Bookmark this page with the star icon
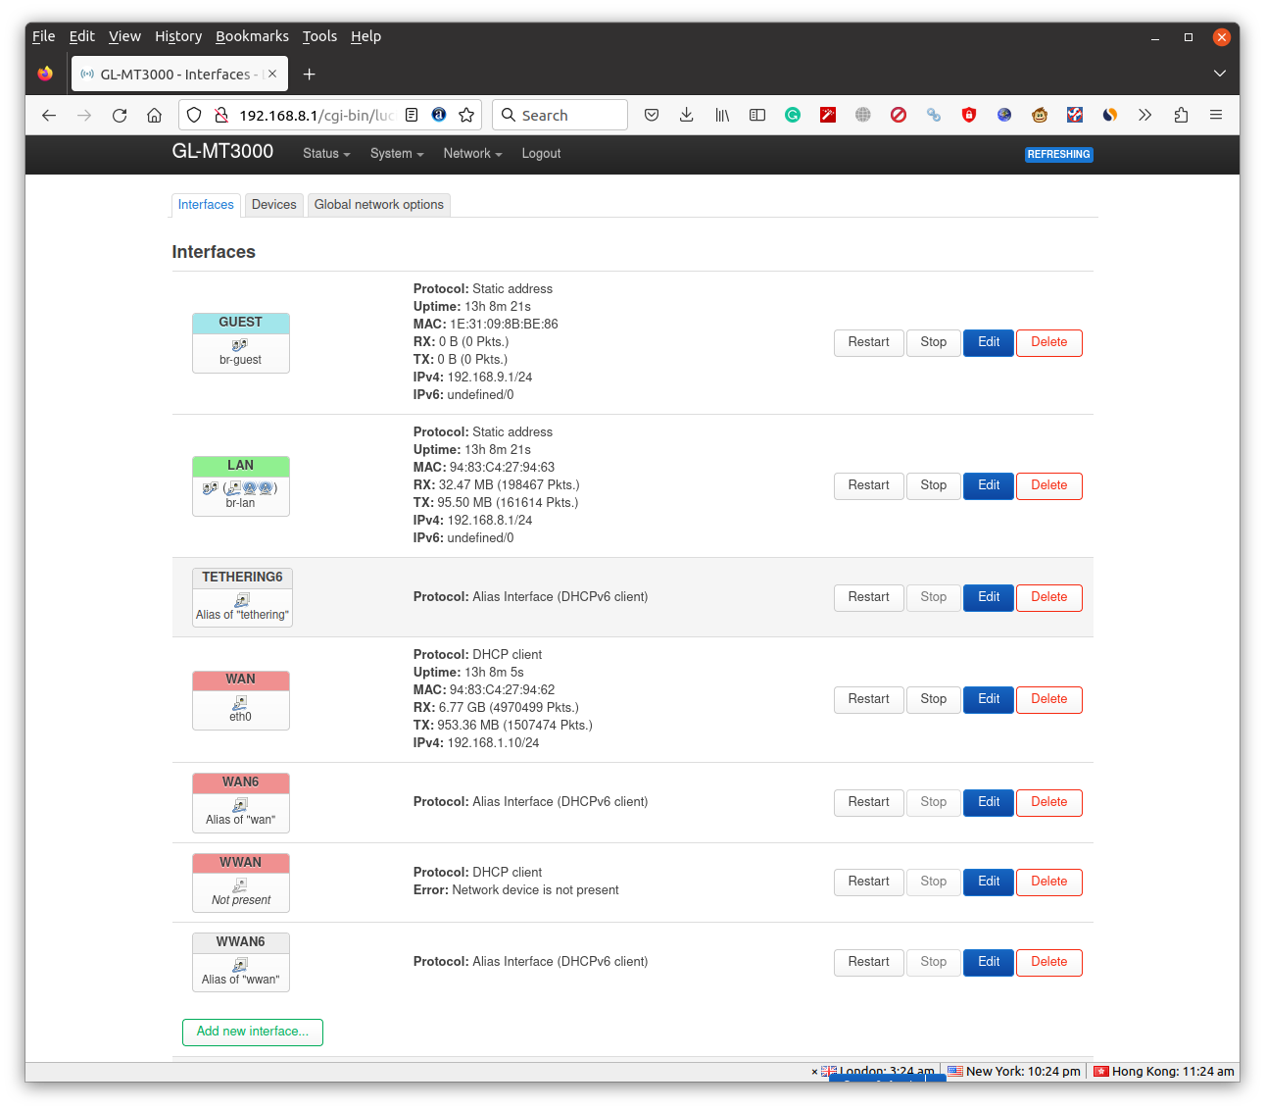This screenshot has width=1265, height=1110. [466, 115]
